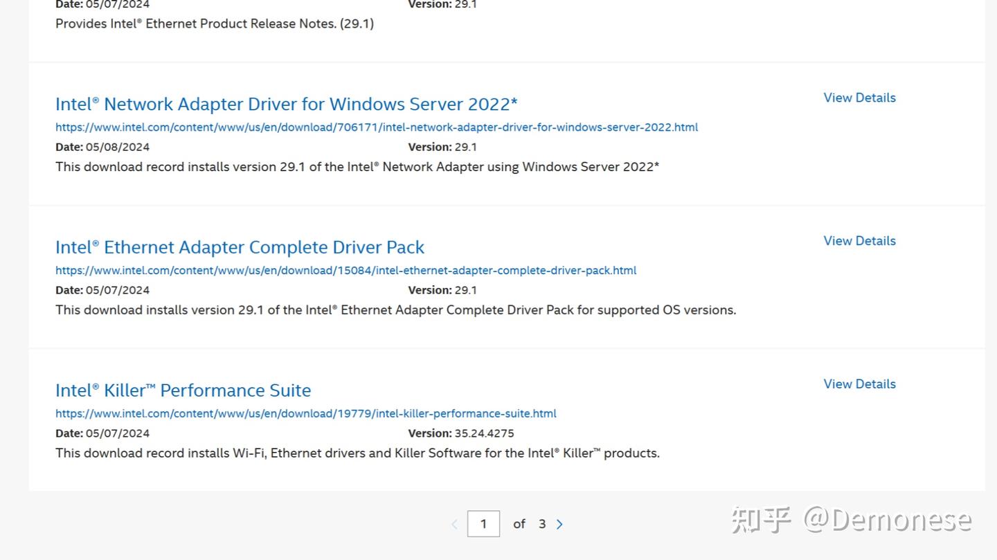Open Intel Network Adapter Driver for Windows Server 2022 title
The width and height of the screenshot is (997, 560).
[x=287, y=104]
